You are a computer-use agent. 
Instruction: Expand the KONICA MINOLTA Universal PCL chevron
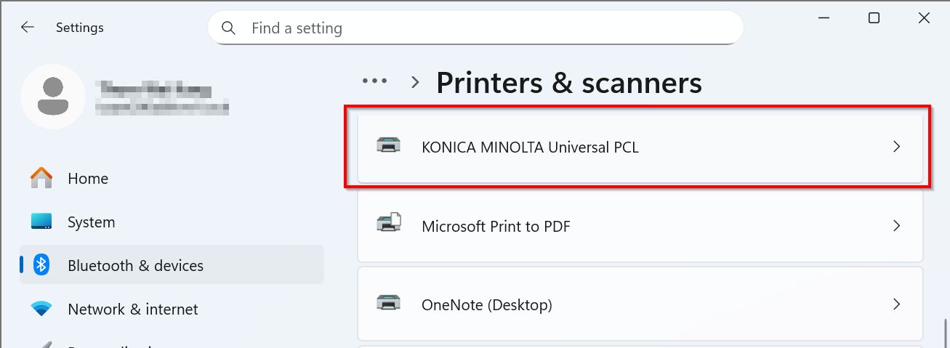click(896, 147)
